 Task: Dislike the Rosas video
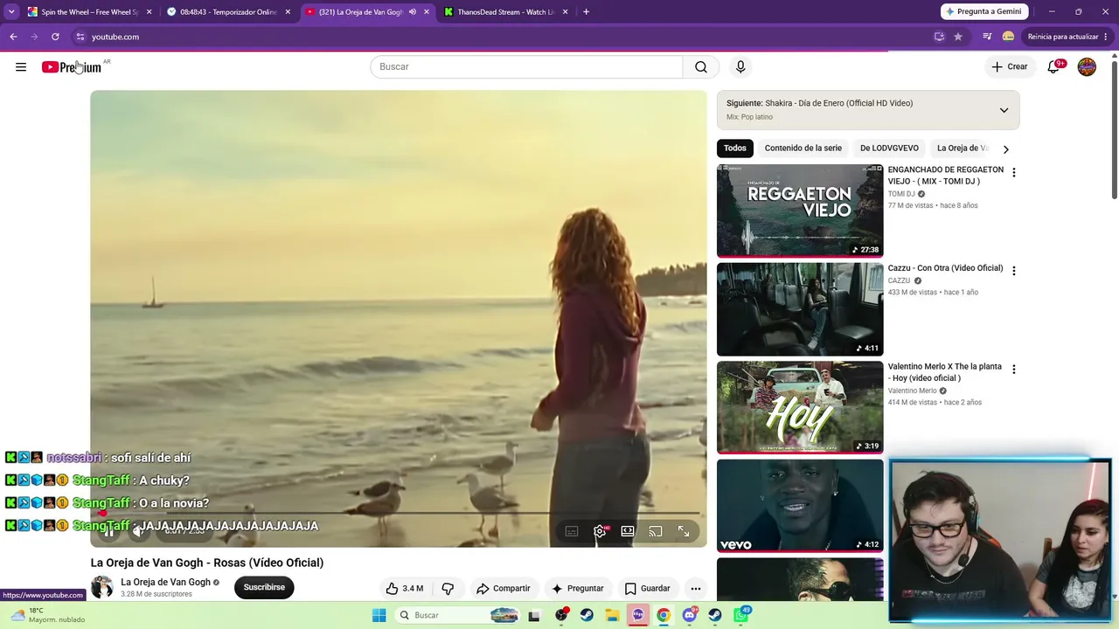click(448, 588)
